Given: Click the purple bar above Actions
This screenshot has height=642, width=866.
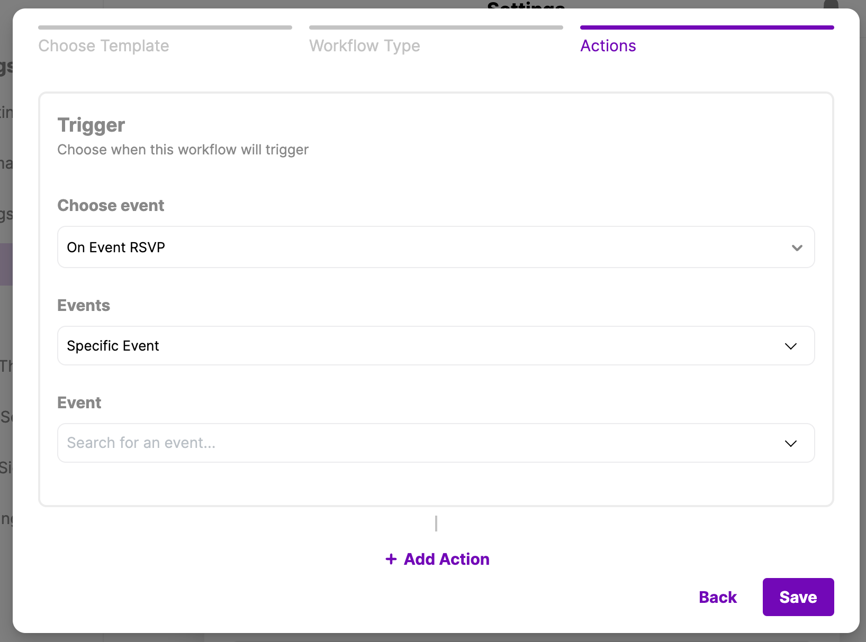Looking at the screenshot, I should tap(707, 27).
